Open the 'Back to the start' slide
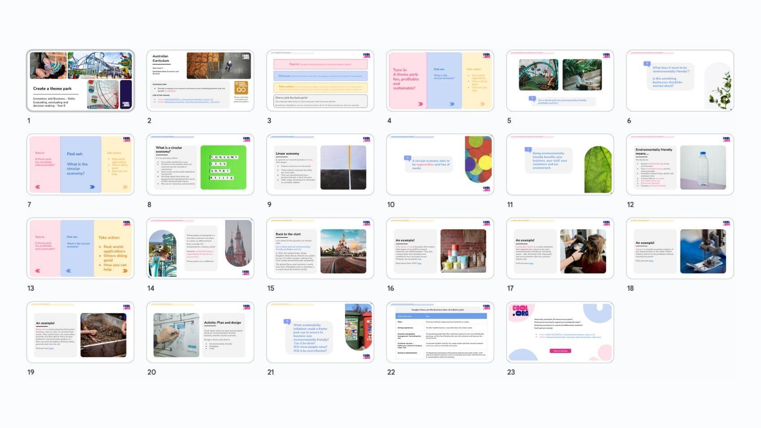 [320, 249]
